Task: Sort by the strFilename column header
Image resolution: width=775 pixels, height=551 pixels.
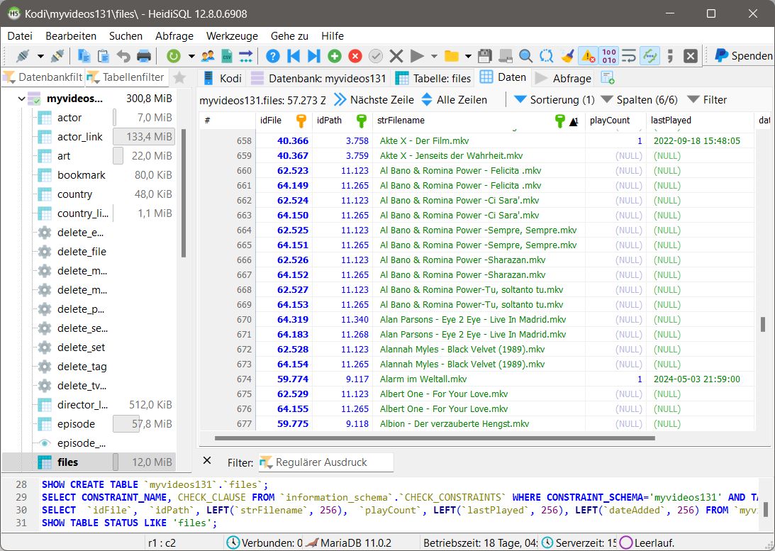Action: click(x=477, y=121)
